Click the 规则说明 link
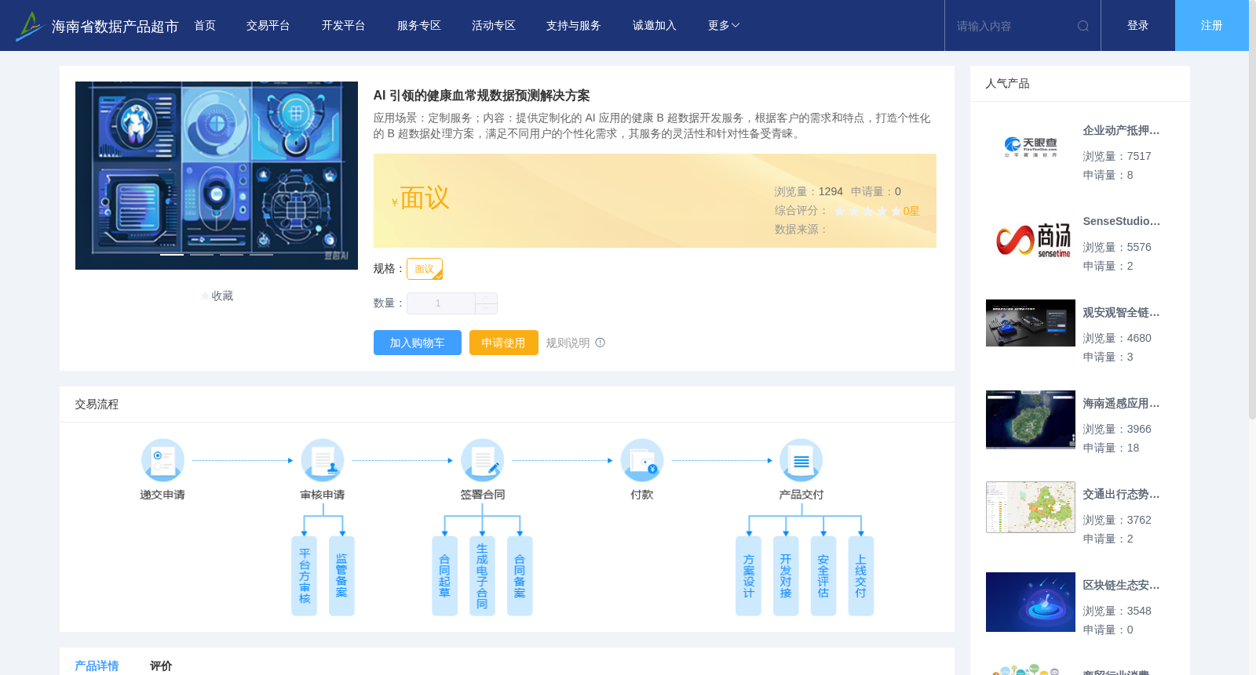 [x=568, y=343]
